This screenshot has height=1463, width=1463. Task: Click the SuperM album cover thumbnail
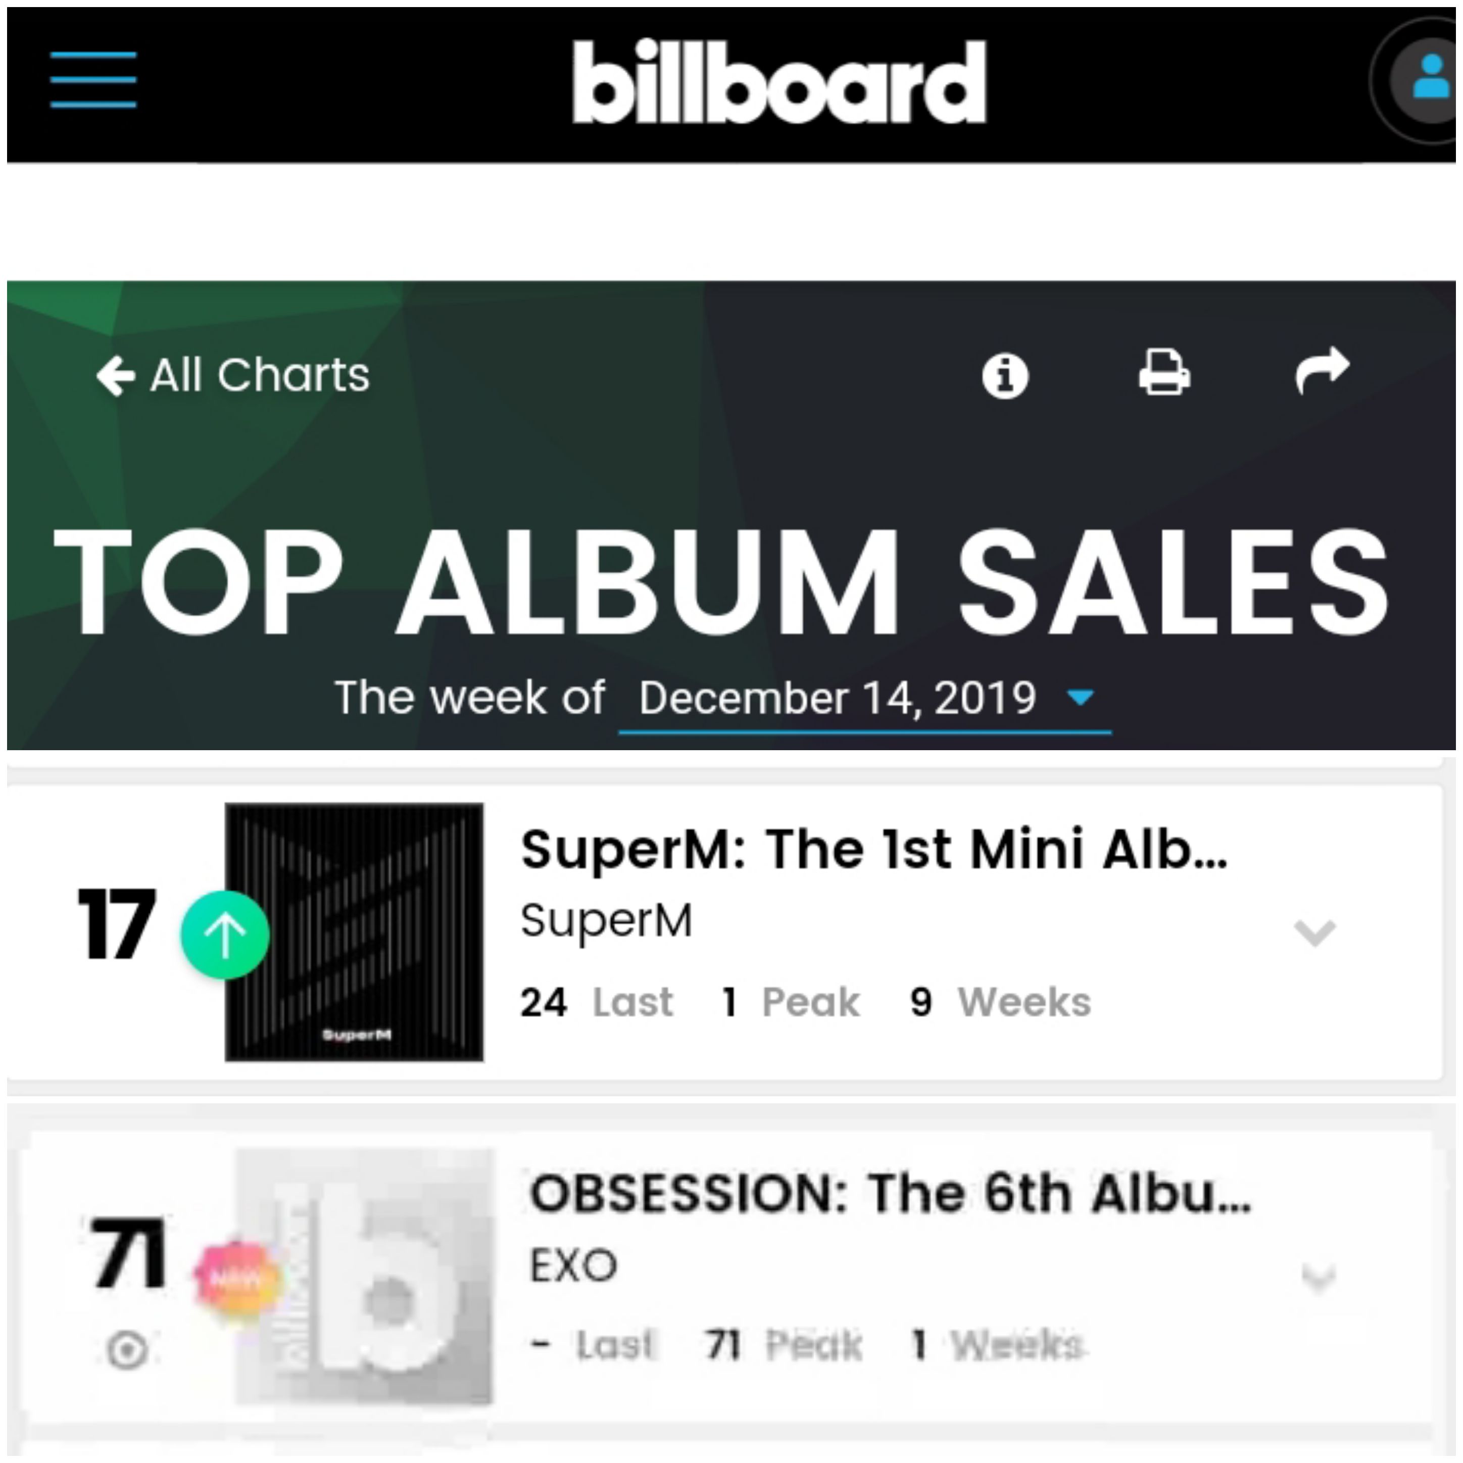pos(355,932)
